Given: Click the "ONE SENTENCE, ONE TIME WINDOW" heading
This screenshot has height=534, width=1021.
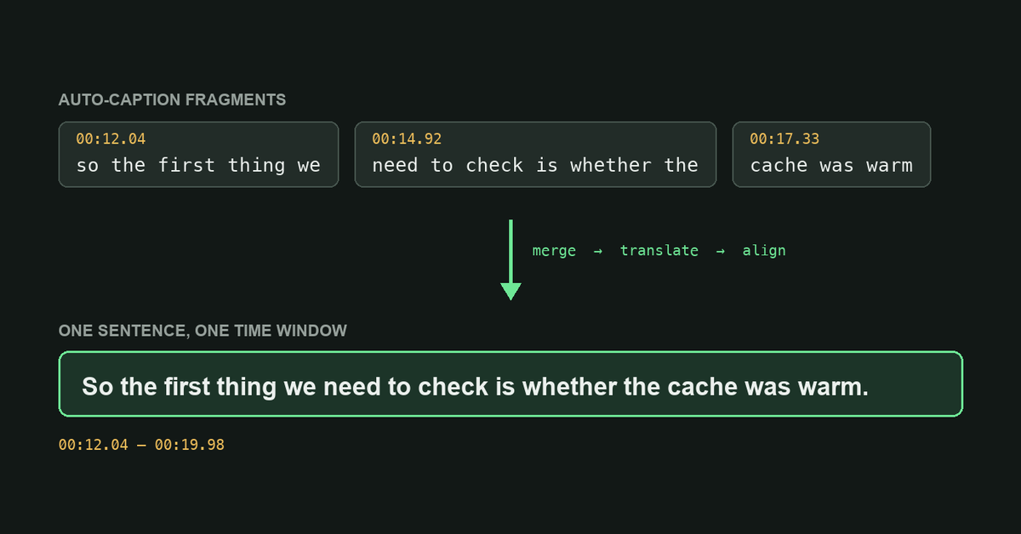Looking at the screenshot, I should click(202, 331).
